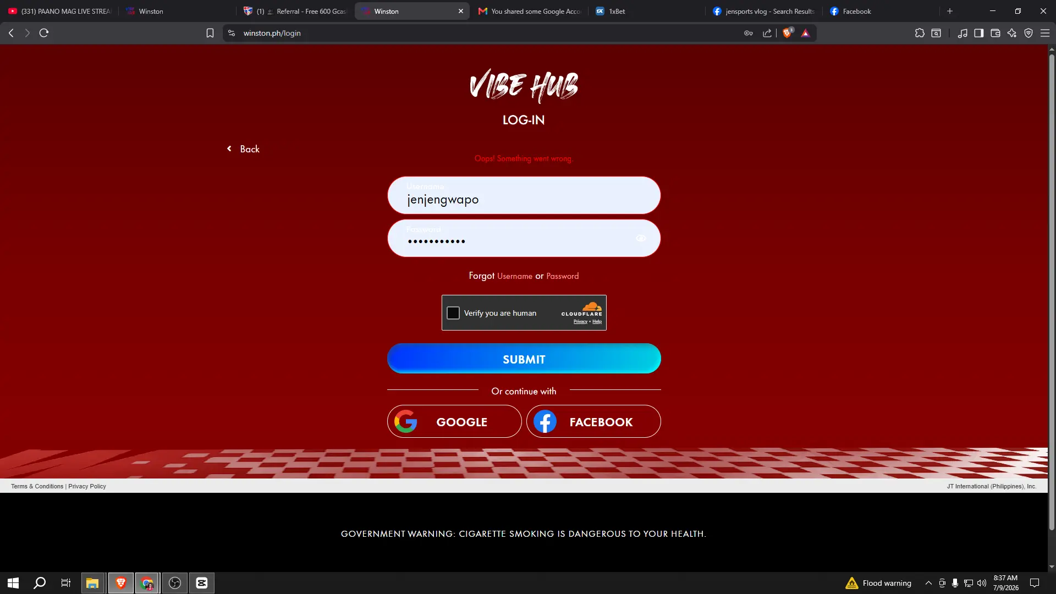This screenshot has width=1056, height=594.
Task: Switch to the first Winston tab
Action: [177, 11]
